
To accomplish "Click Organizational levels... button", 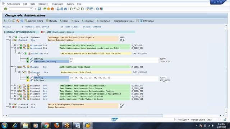I will pyautogui.click(x=124, y=21).
